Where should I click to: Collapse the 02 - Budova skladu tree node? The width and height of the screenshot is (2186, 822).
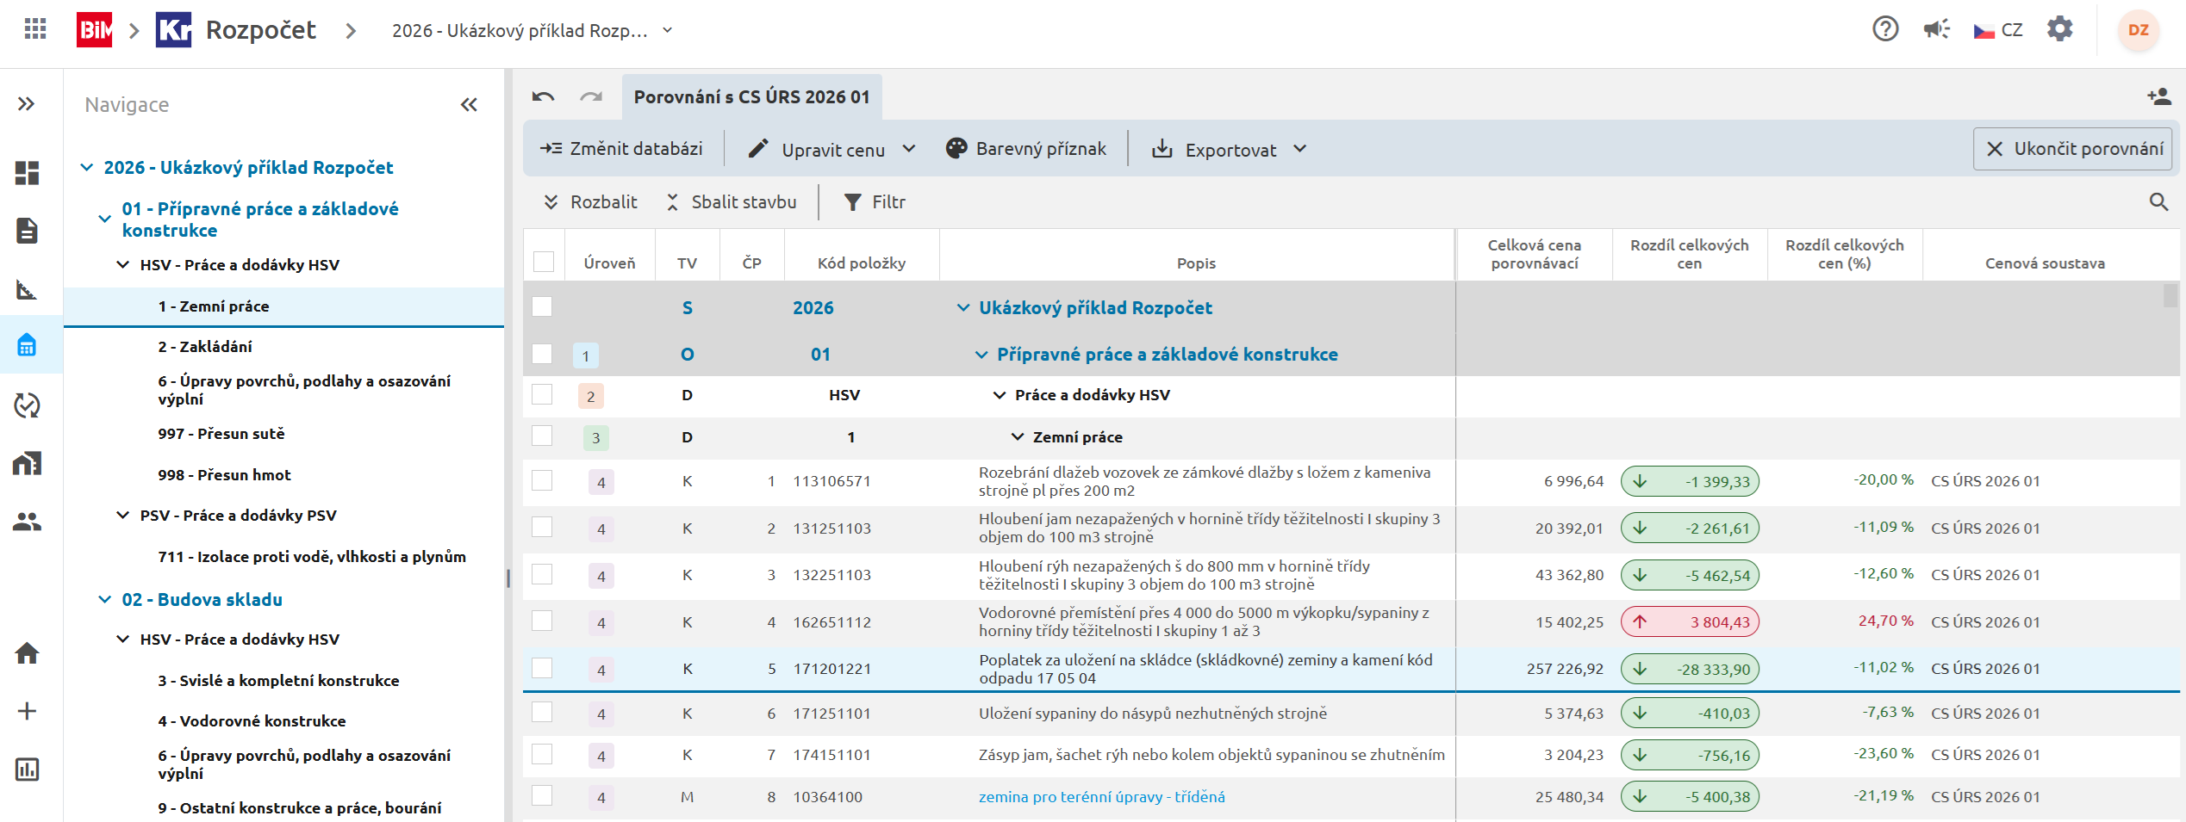[x=105, y=599]
